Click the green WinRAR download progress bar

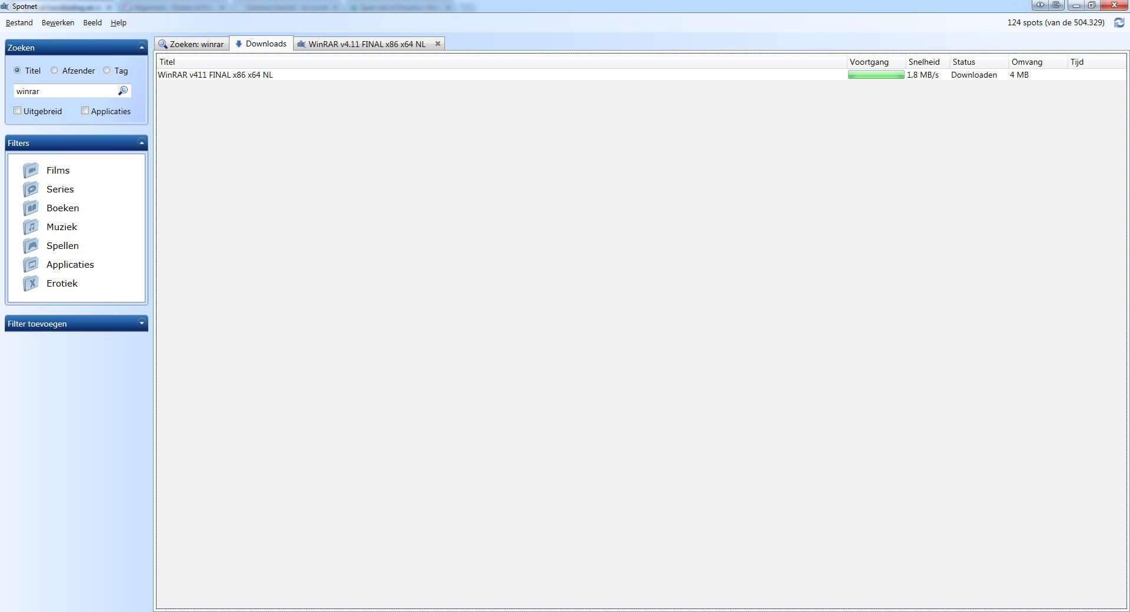pos(876,75)
